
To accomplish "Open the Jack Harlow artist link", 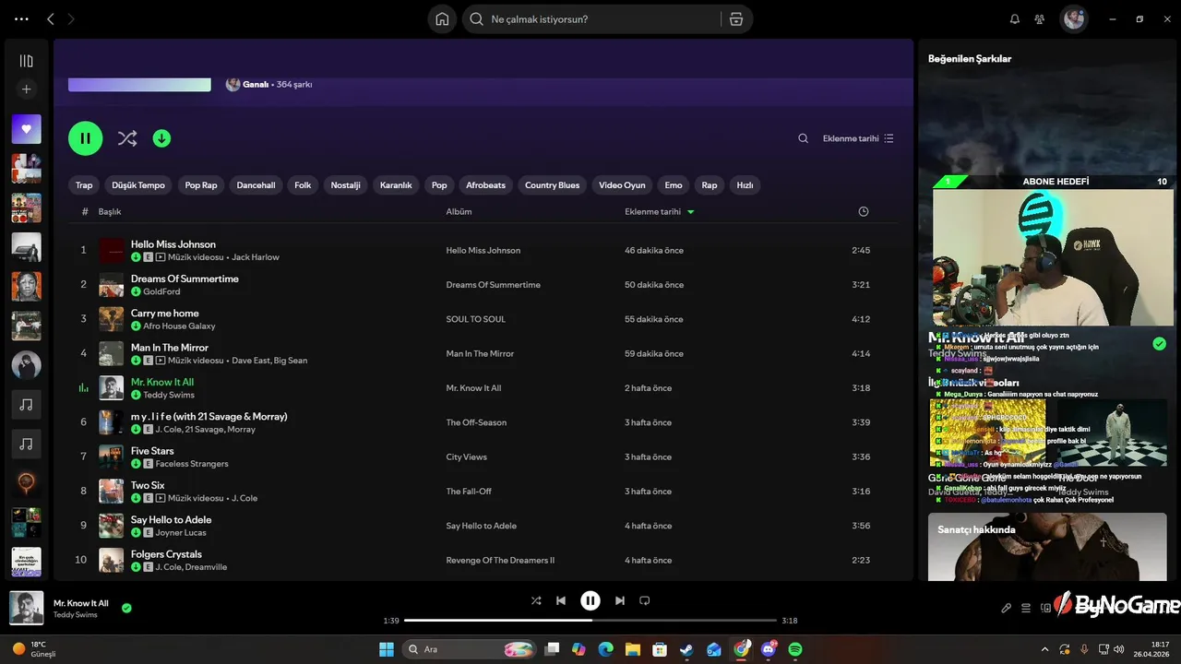I will [256, 257].
